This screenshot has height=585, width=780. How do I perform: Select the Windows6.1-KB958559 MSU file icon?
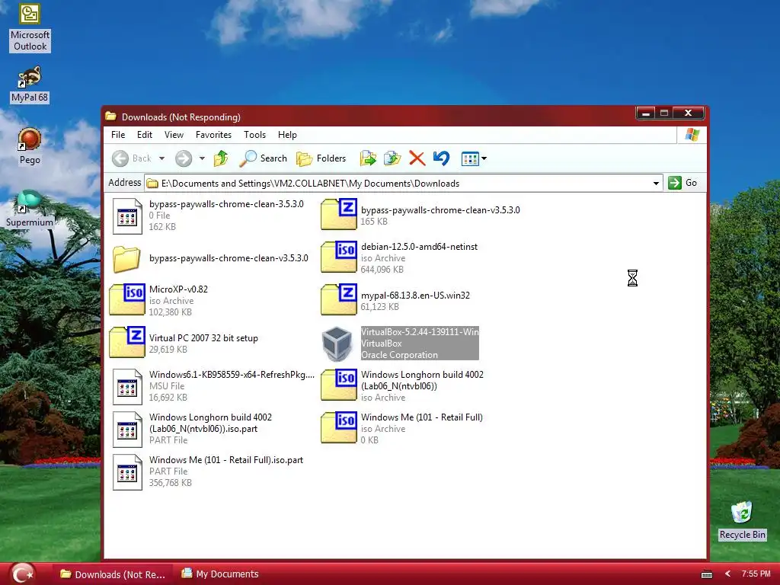127,386
